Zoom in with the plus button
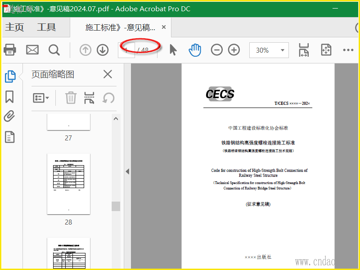The image size is (360, 270). click(x=234, y=50)
